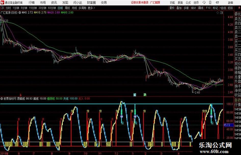The width and height of the screenshot is (241, 155).
Task: Open the 交易 menu
Action: (x=104, y=3)
